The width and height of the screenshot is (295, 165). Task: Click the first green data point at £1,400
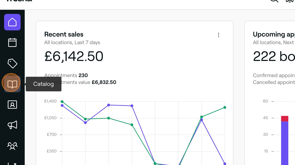click(x=62, y=101)
